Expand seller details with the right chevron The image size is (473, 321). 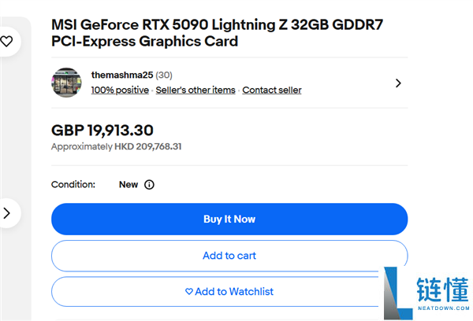click(398, 83)
